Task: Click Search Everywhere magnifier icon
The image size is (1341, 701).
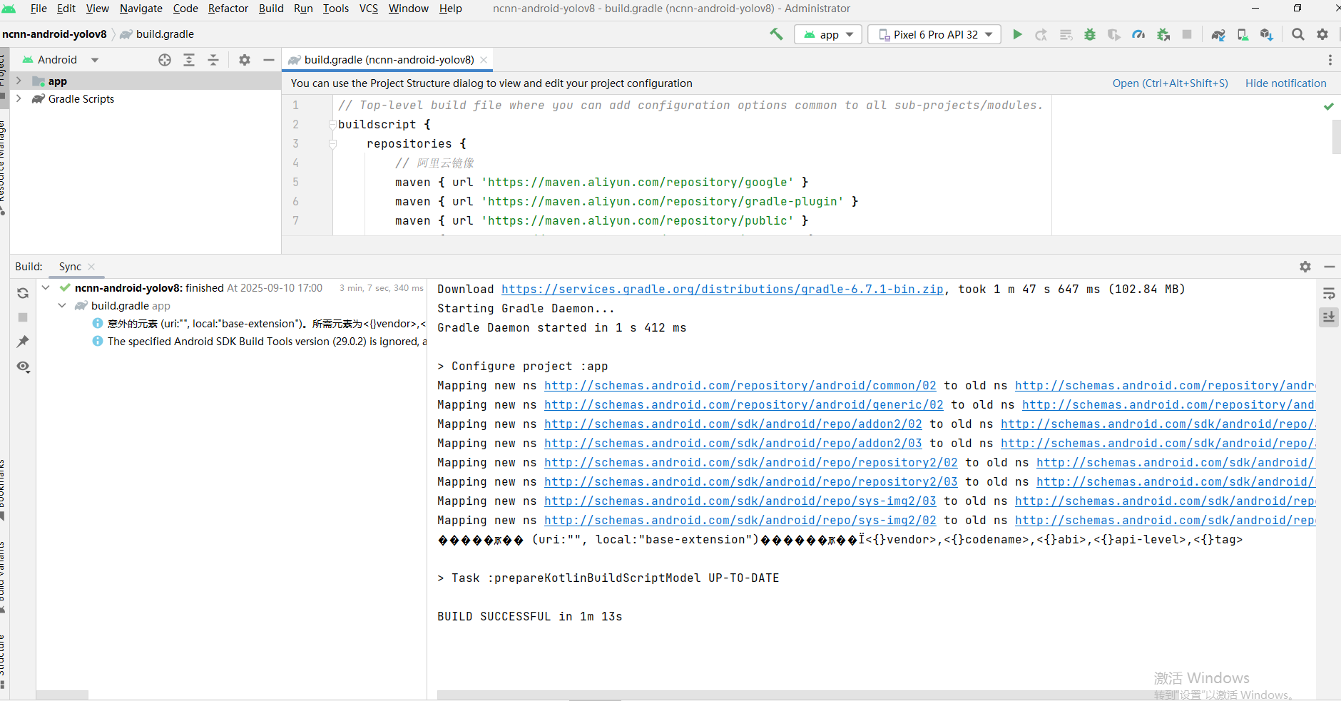Action: tap(1298, 34)
